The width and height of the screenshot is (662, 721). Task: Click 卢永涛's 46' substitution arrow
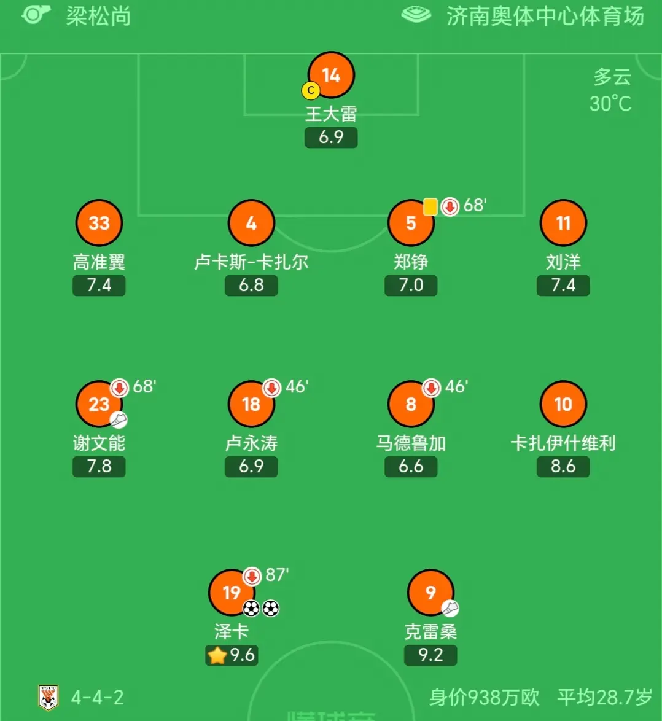click(x=271, y=388)
